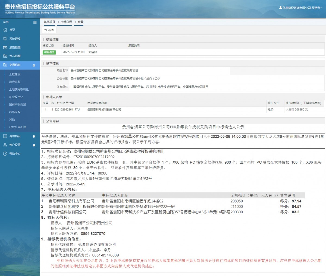
Task: Click the credit code 91520102662961177U
Action: pyautogui.click(x=65, y=110)
